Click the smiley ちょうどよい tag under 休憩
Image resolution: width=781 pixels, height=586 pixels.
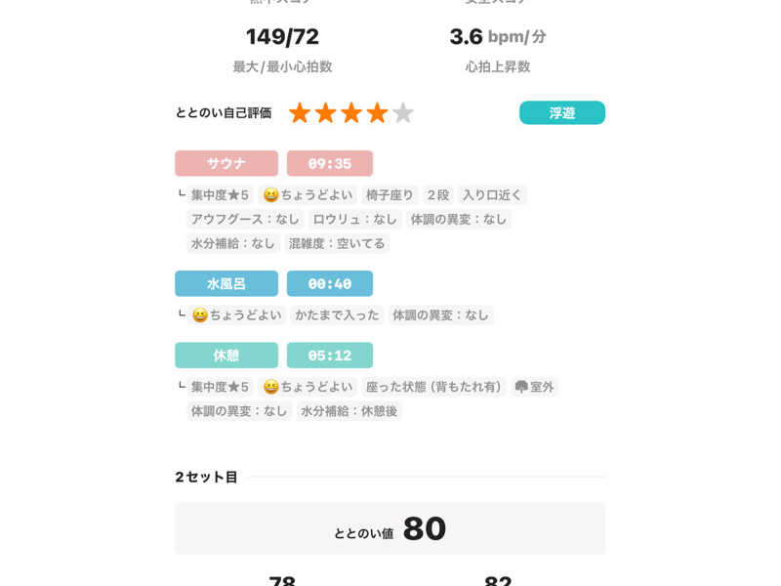pyautogui.click(x=308, y=387)
